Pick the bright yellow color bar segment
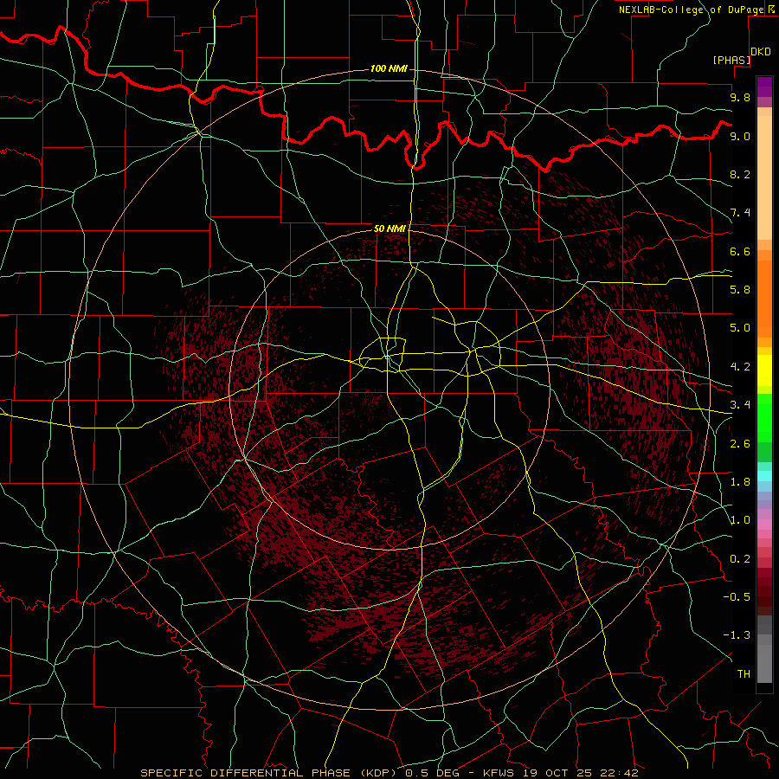 (x=764, y=370)
